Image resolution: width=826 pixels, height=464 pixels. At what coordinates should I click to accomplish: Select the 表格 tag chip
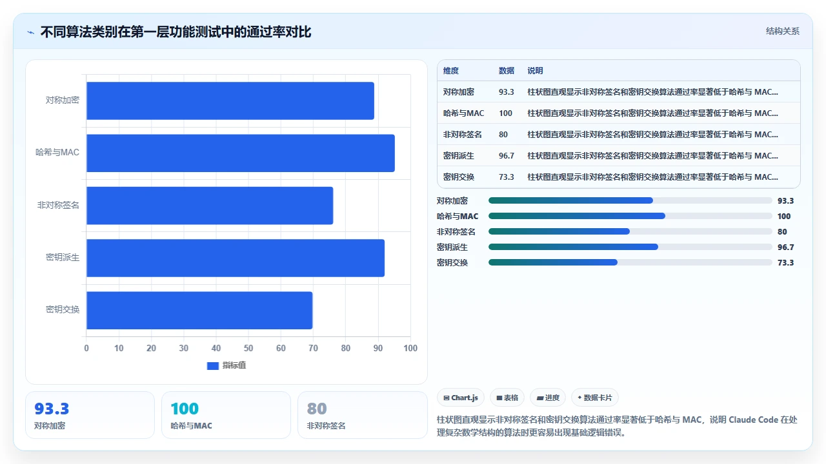[507, 398]
